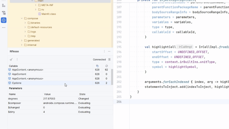
Task: Expand the META-INF folder
Action: pos(35,5)
